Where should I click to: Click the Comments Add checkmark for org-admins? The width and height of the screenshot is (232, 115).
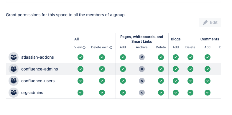click(x=208, y=93)
